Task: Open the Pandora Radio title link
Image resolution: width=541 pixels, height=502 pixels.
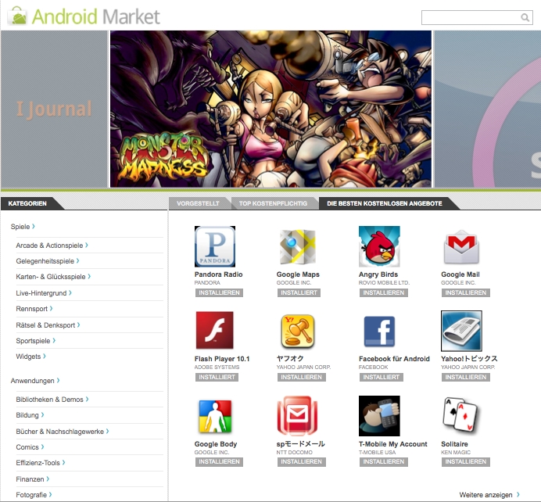Action: 218,274
